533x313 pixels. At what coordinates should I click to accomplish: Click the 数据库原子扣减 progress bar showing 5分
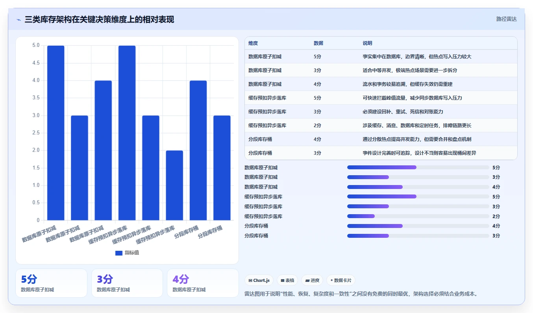[x=418, y=167]
